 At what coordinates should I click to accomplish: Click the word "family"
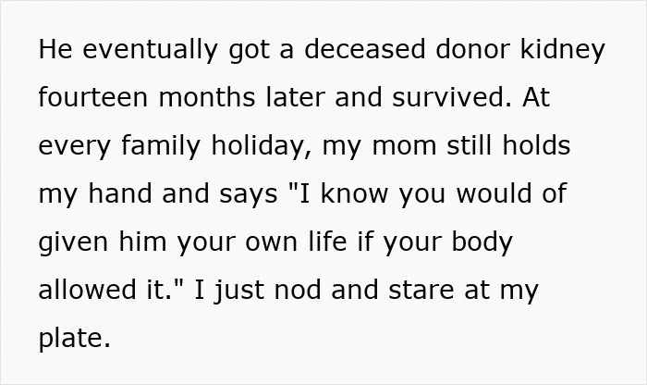coord(161,146)
